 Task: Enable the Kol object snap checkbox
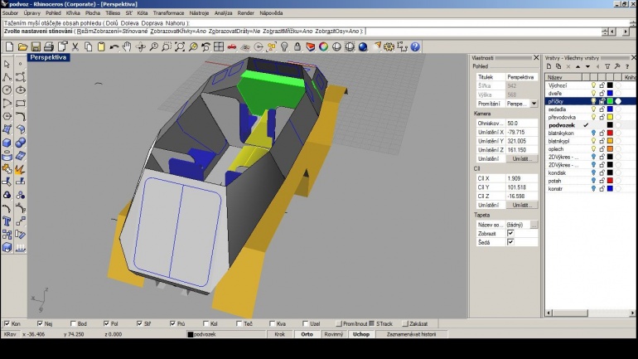click(205, 323)
